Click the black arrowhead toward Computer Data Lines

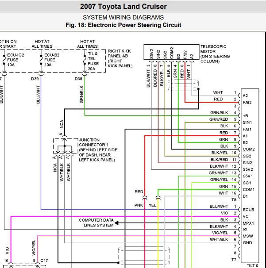tap(116, 223)
